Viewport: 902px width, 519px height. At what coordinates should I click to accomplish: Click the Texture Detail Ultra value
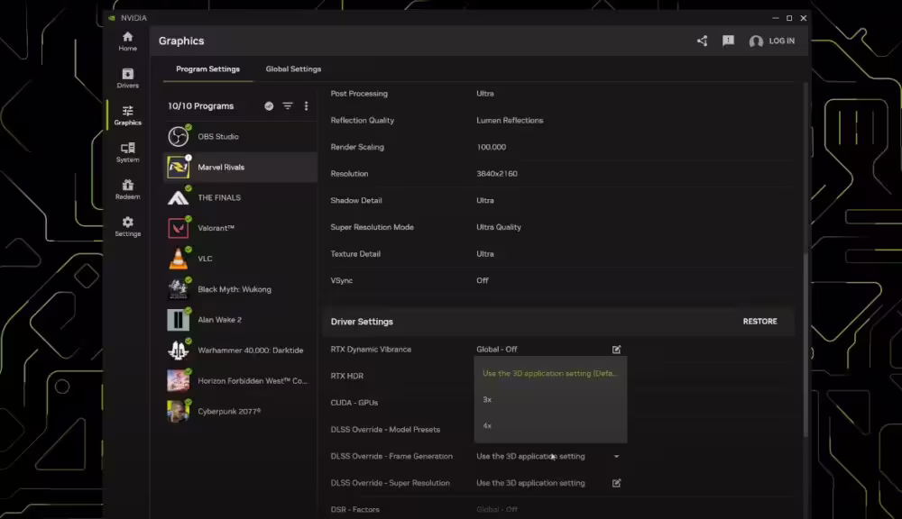point(485,254)
